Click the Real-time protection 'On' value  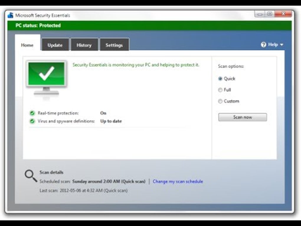tap(103, 113)
